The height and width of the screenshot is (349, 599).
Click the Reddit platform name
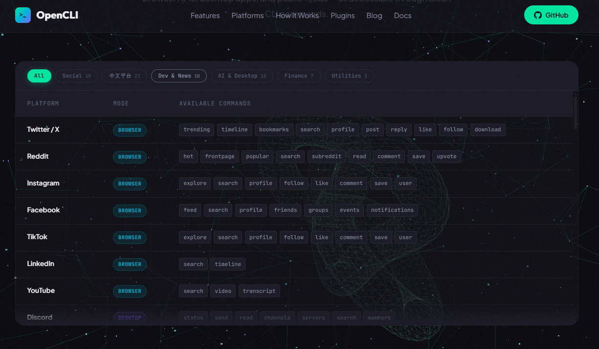pos(38,156)
